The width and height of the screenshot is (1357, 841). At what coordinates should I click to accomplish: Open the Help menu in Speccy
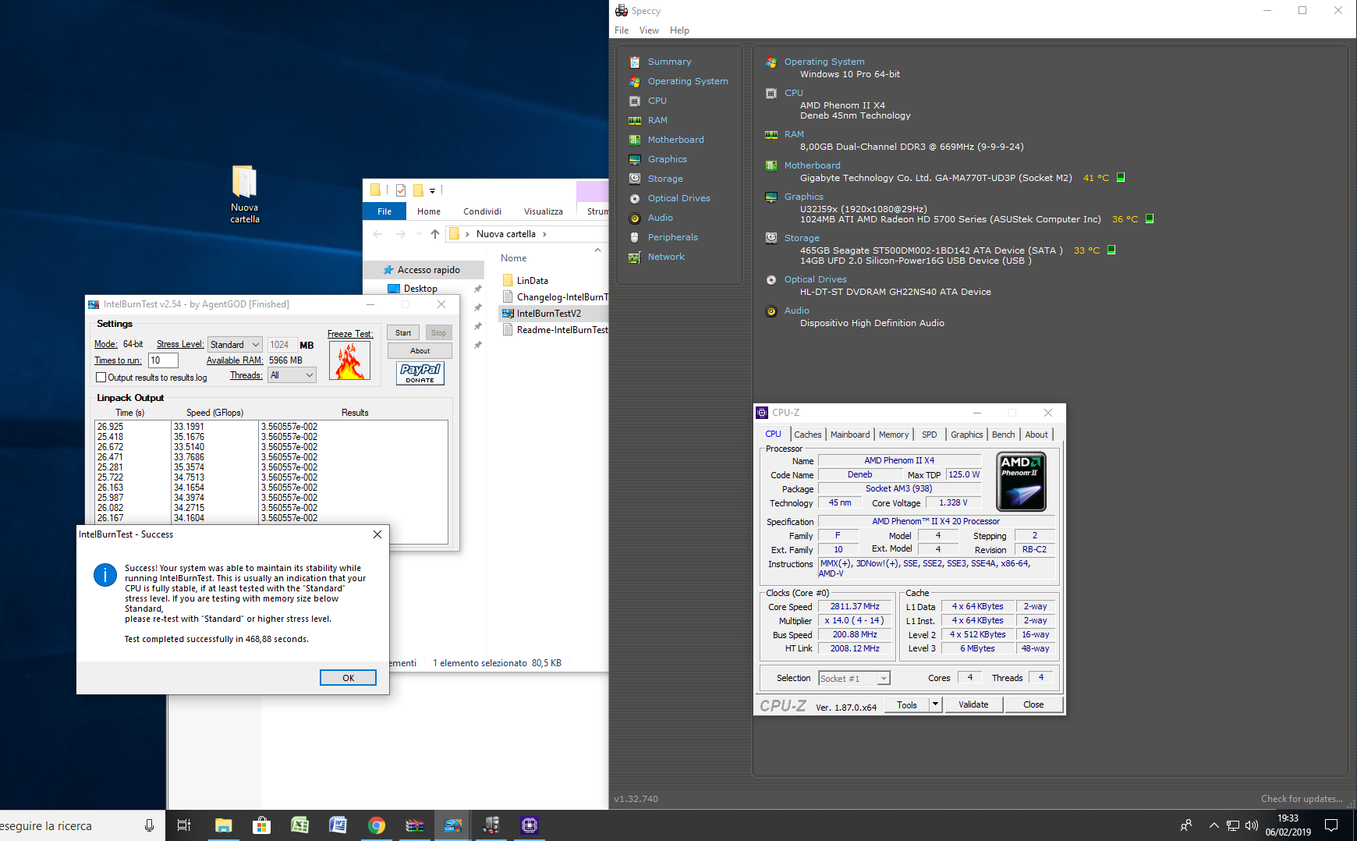tap(679, 30)
